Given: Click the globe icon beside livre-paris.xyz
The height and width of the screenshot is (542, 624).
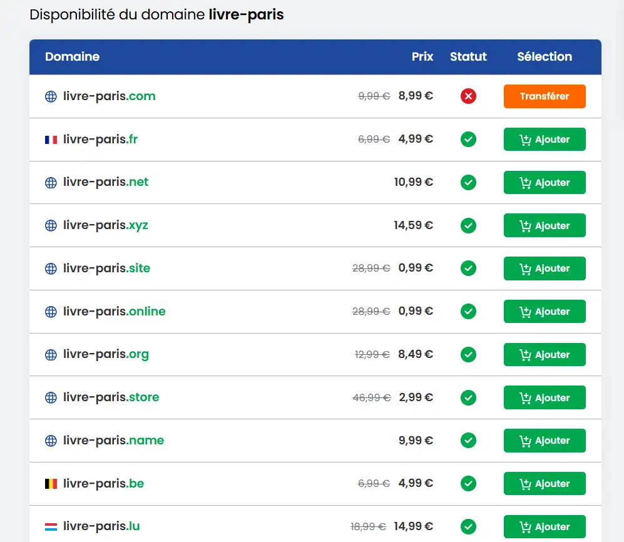Looking at the screenshot, I should [51, 226].
